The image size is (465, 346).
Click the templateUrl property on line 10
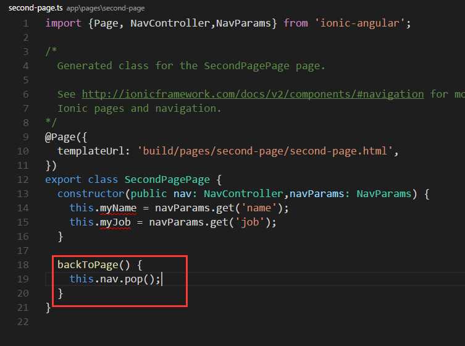(x=90, y=151)
